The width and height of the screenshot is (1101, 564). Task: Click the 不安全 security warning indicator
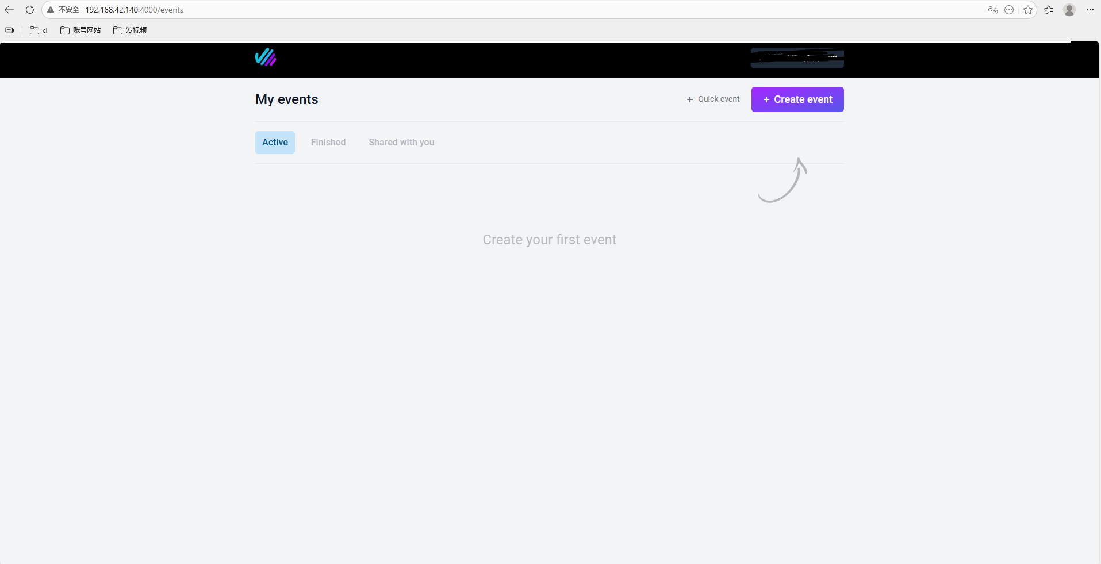click(63, 10)
